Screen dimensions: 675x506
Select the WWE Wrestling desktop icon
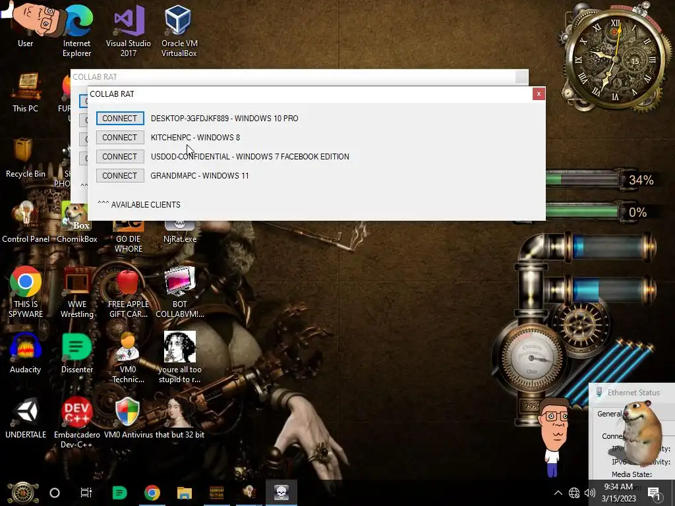pos(76,293)
